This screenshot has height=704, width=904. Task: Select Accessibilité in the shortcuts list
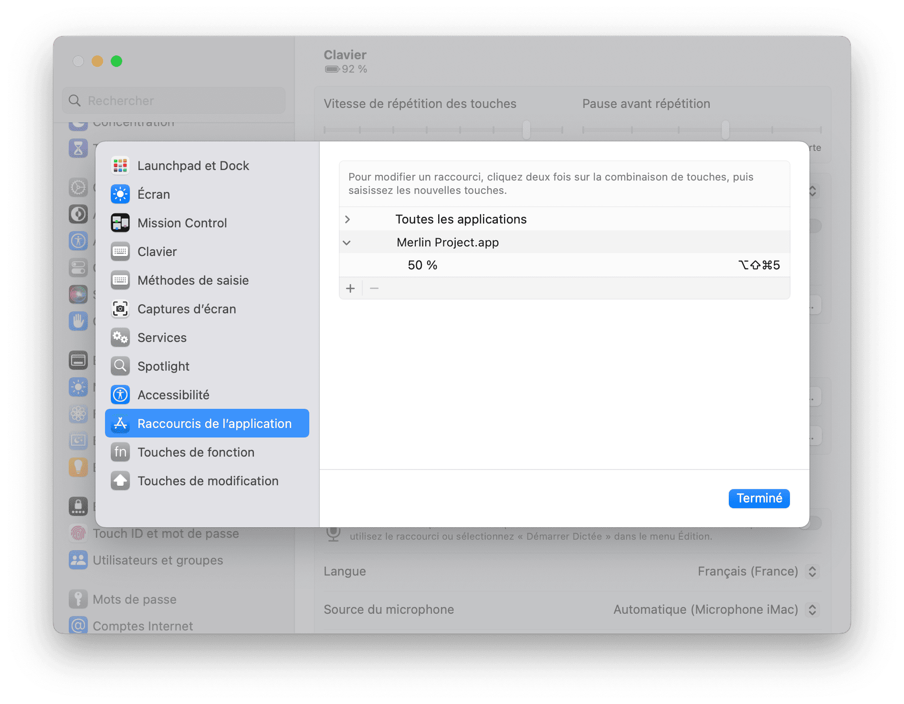click(173, 395)
